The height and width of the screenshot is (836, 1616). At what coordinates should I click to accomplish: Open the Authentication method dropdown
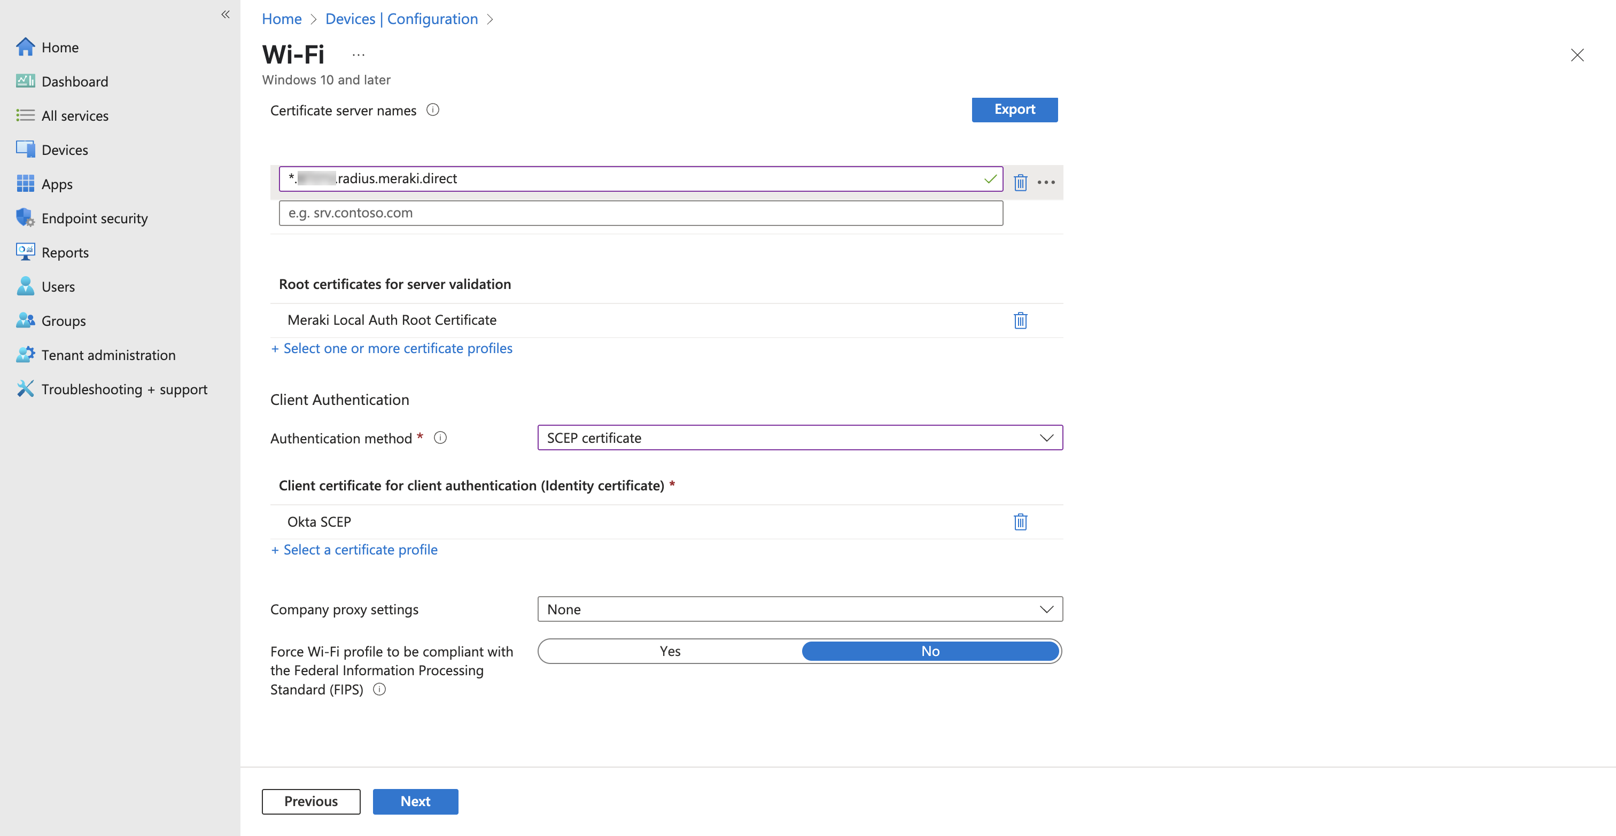pos(800,437)
